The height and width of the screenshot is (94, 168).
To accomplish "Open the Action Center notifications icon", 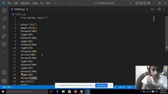I will [x=153, y=92].
